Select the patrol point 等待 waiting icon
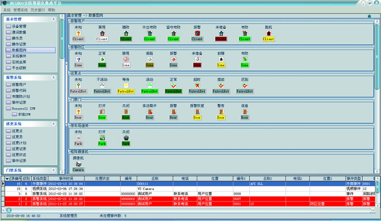381x221 pixels. tap(126, 86)
